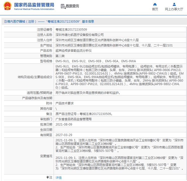Click the 第二类 management category value
Viewport: 187px width, 181px height.
pos(60,56)
